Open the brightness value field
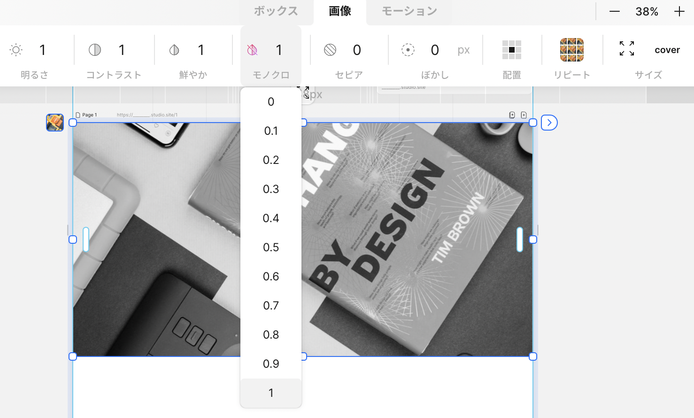Image resolution: width=694 pixels, height=418 pixels. pos(43,50)
